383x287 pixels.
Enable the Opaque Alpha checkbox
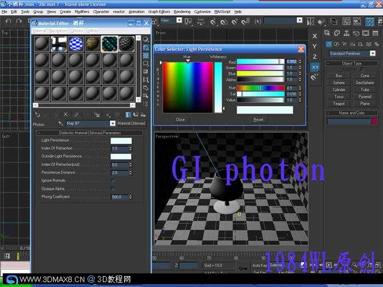point(113,189)
